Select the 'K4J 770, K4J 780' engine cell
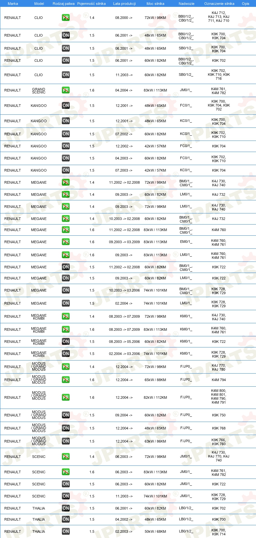 point(219,367)
